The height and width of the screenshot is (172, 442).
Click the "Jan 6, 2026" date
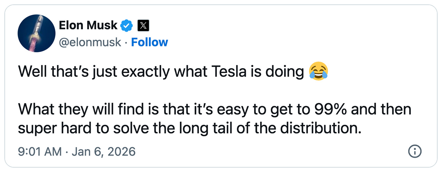tap(104, 151)
